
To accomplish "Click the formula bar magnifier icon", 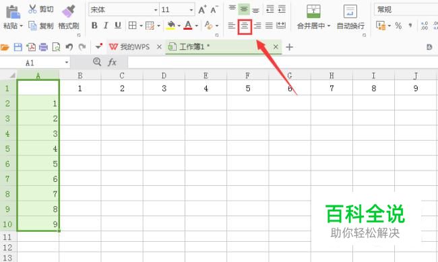I will [97, 62].
